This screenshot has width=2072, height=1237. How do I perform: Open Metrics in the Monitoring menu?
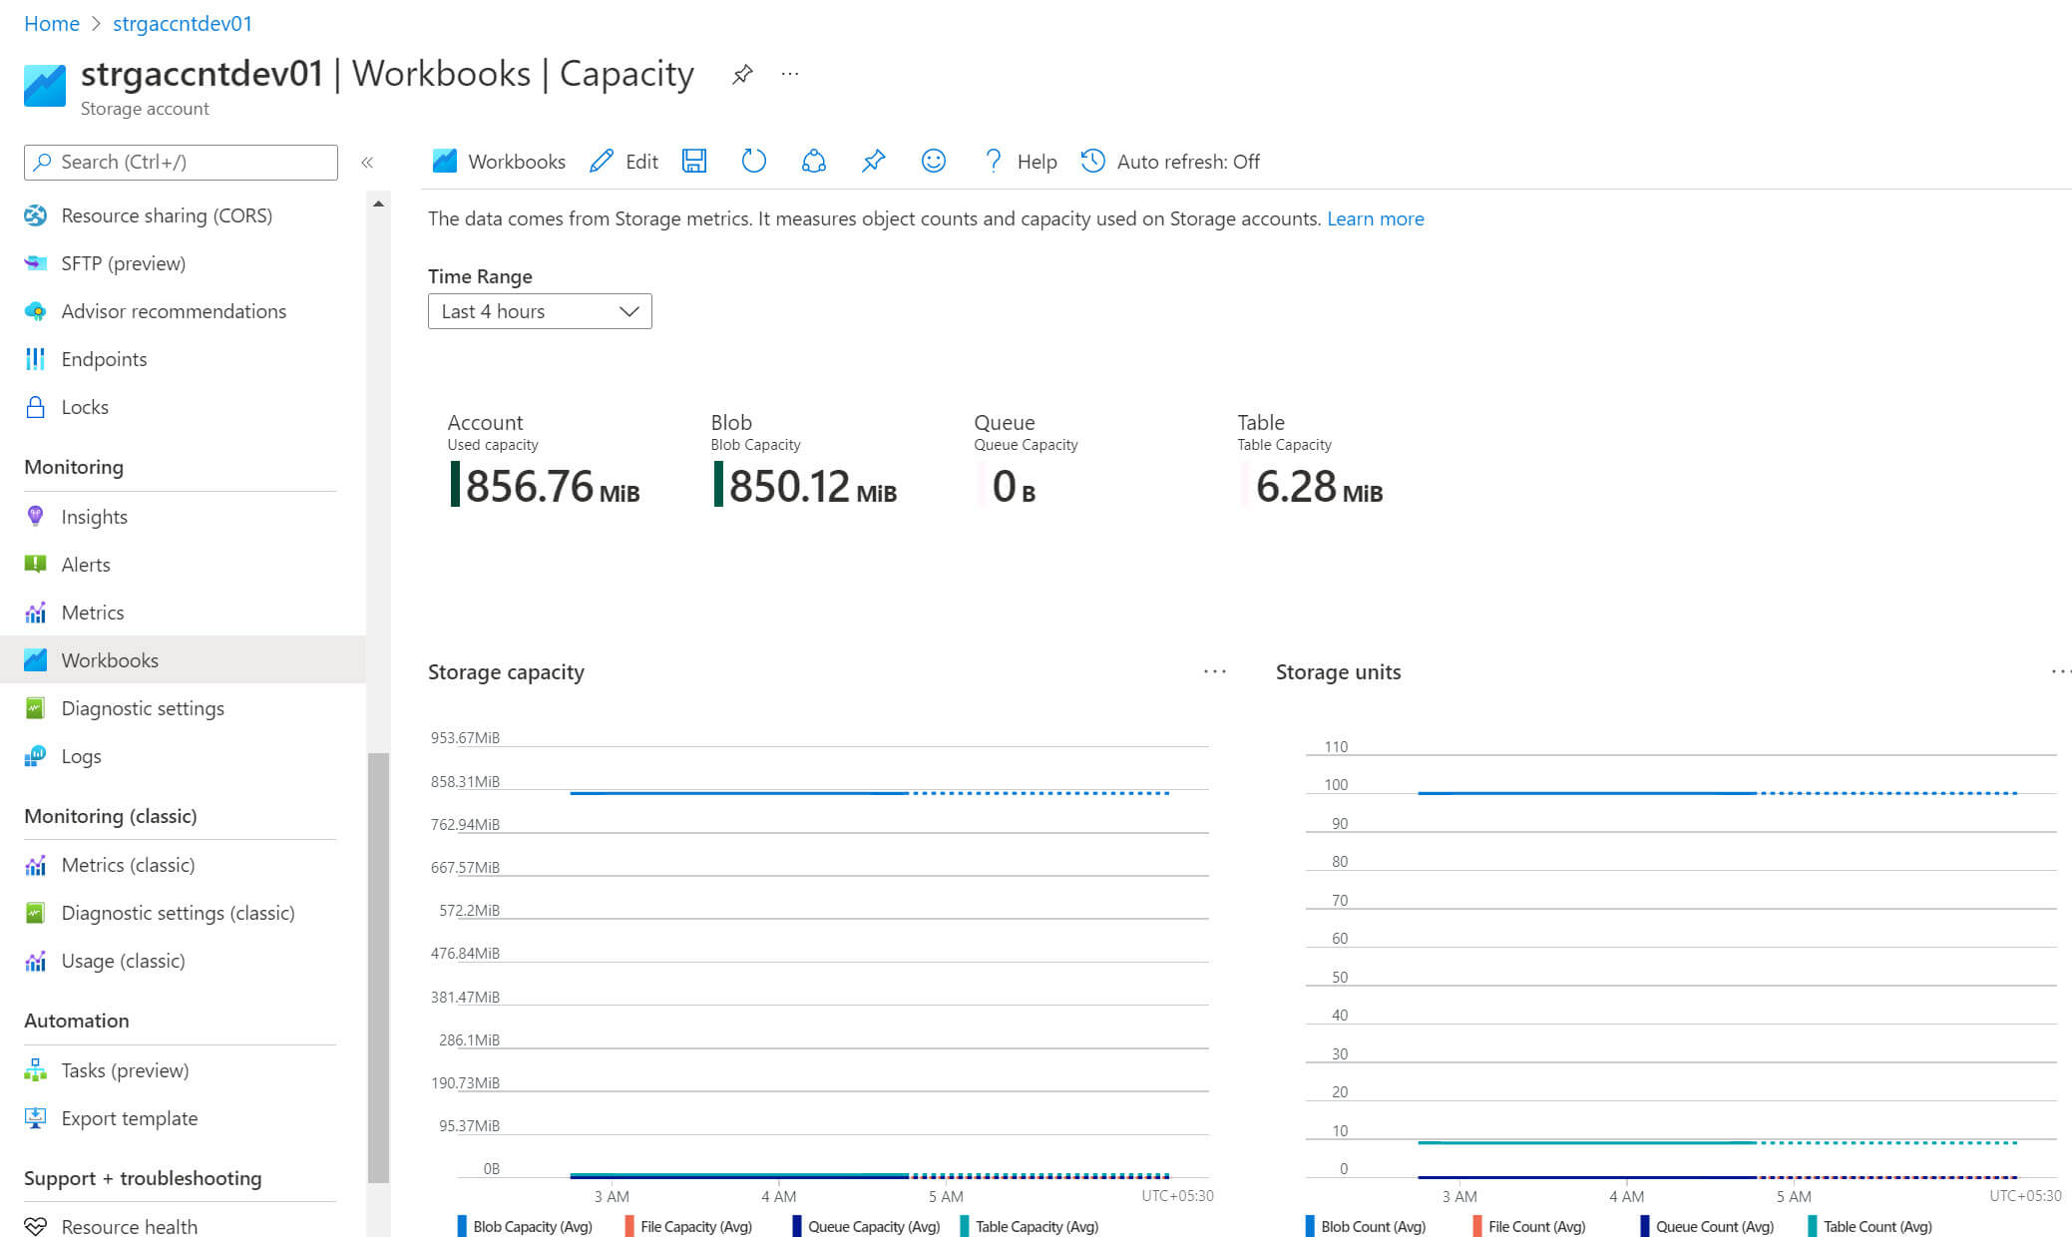pyautogui.click(x=92, y=613)
